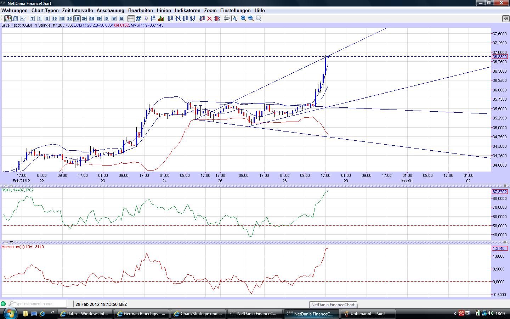The width and height of the screenshot is (510, 319).
Task: Toggle the 1H hourly interval button
Action: point(77,18)
